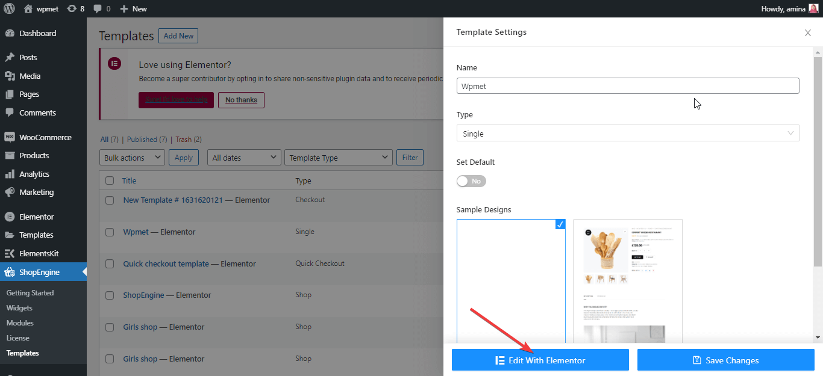The width and height of the screenshot is (823, 376).
Task: Show Published (7) templates
Action: pos(147,140)
